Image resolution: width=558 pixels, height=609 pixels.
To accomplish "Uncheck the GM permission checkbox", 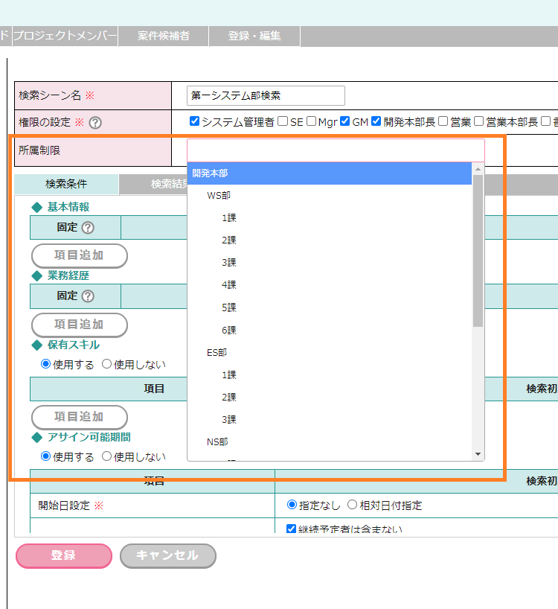I will tap(345, 121).
